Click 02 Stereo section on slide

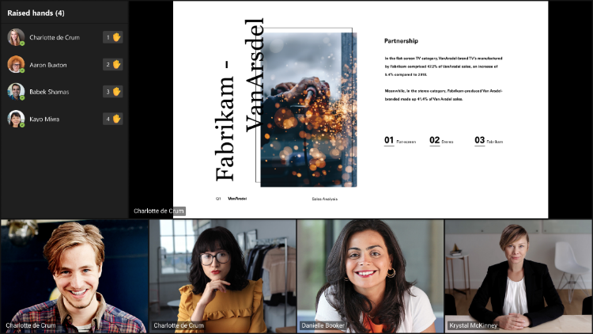[x=441, y=141]
